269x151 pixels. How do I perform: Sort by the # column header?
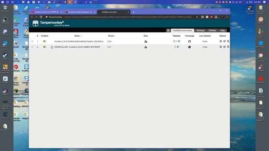point(37,36)
